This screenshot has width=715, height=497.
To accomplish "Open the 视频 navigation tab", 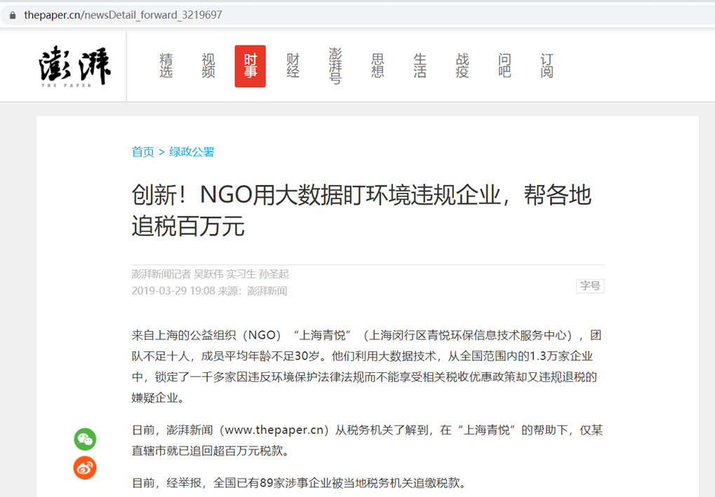I will pos(208,66).
